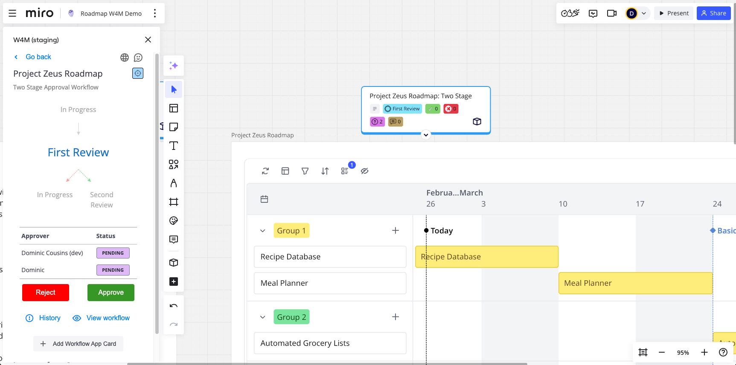Click the Go back link

[x=38, y=57]
